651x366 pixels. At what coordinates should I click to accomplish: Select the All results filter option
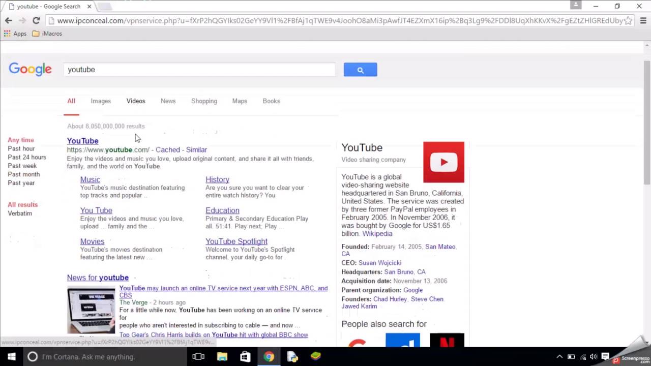point(23,205)
